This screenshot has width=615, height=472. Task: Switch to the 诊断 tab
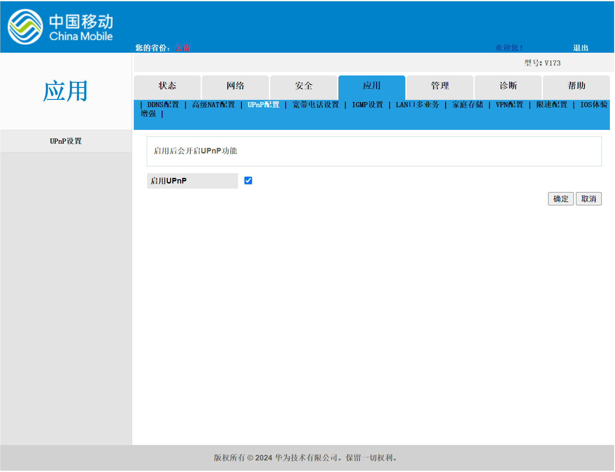pyautogui.click(x=508, y=86)
